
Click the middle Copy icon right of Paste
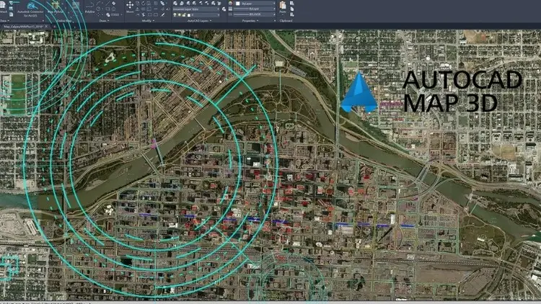pos(292,9)
